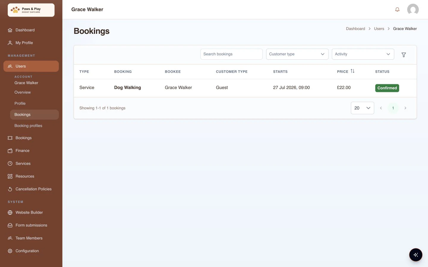The image size is (428, 267).
Task: Open the AI assistant sparkle button
Action: (x=416, y=255)
